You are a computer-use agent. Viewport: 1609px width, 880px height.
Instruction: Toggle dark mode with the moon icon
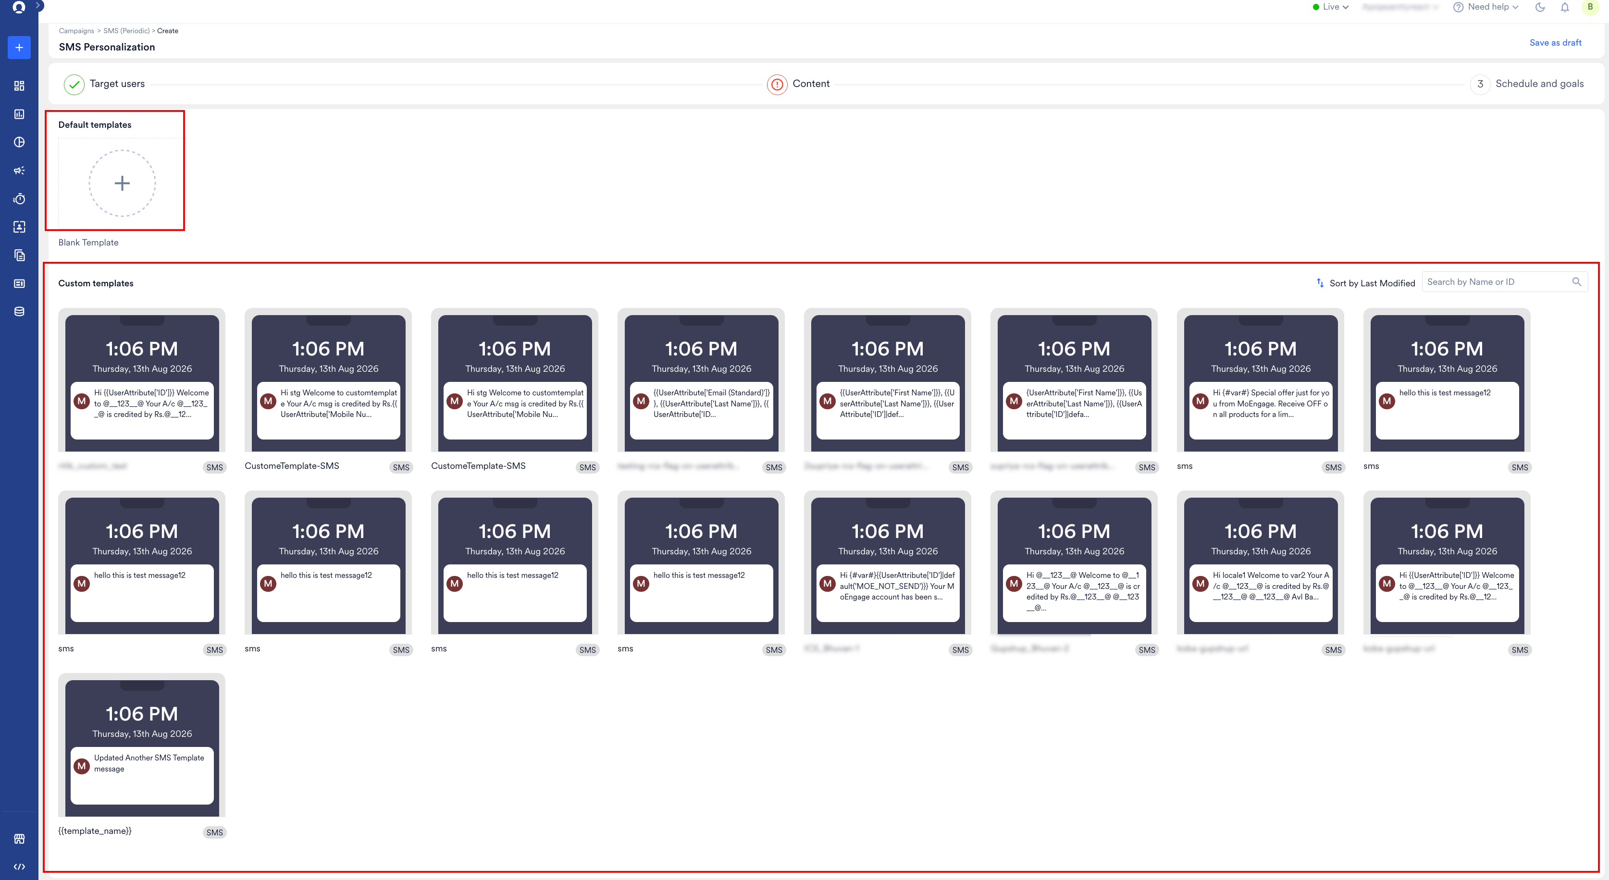[1540, 7]
